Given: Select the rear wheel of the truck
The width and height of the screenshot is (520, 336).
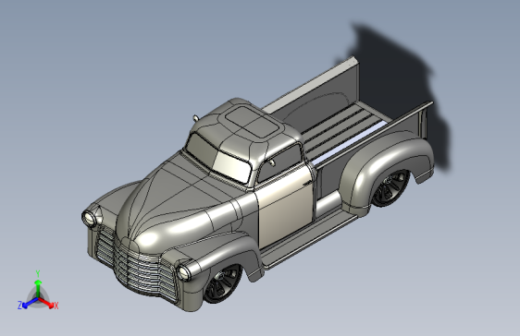Looking at the screenshot, I should pyautogui.click(x=391, y=187).
